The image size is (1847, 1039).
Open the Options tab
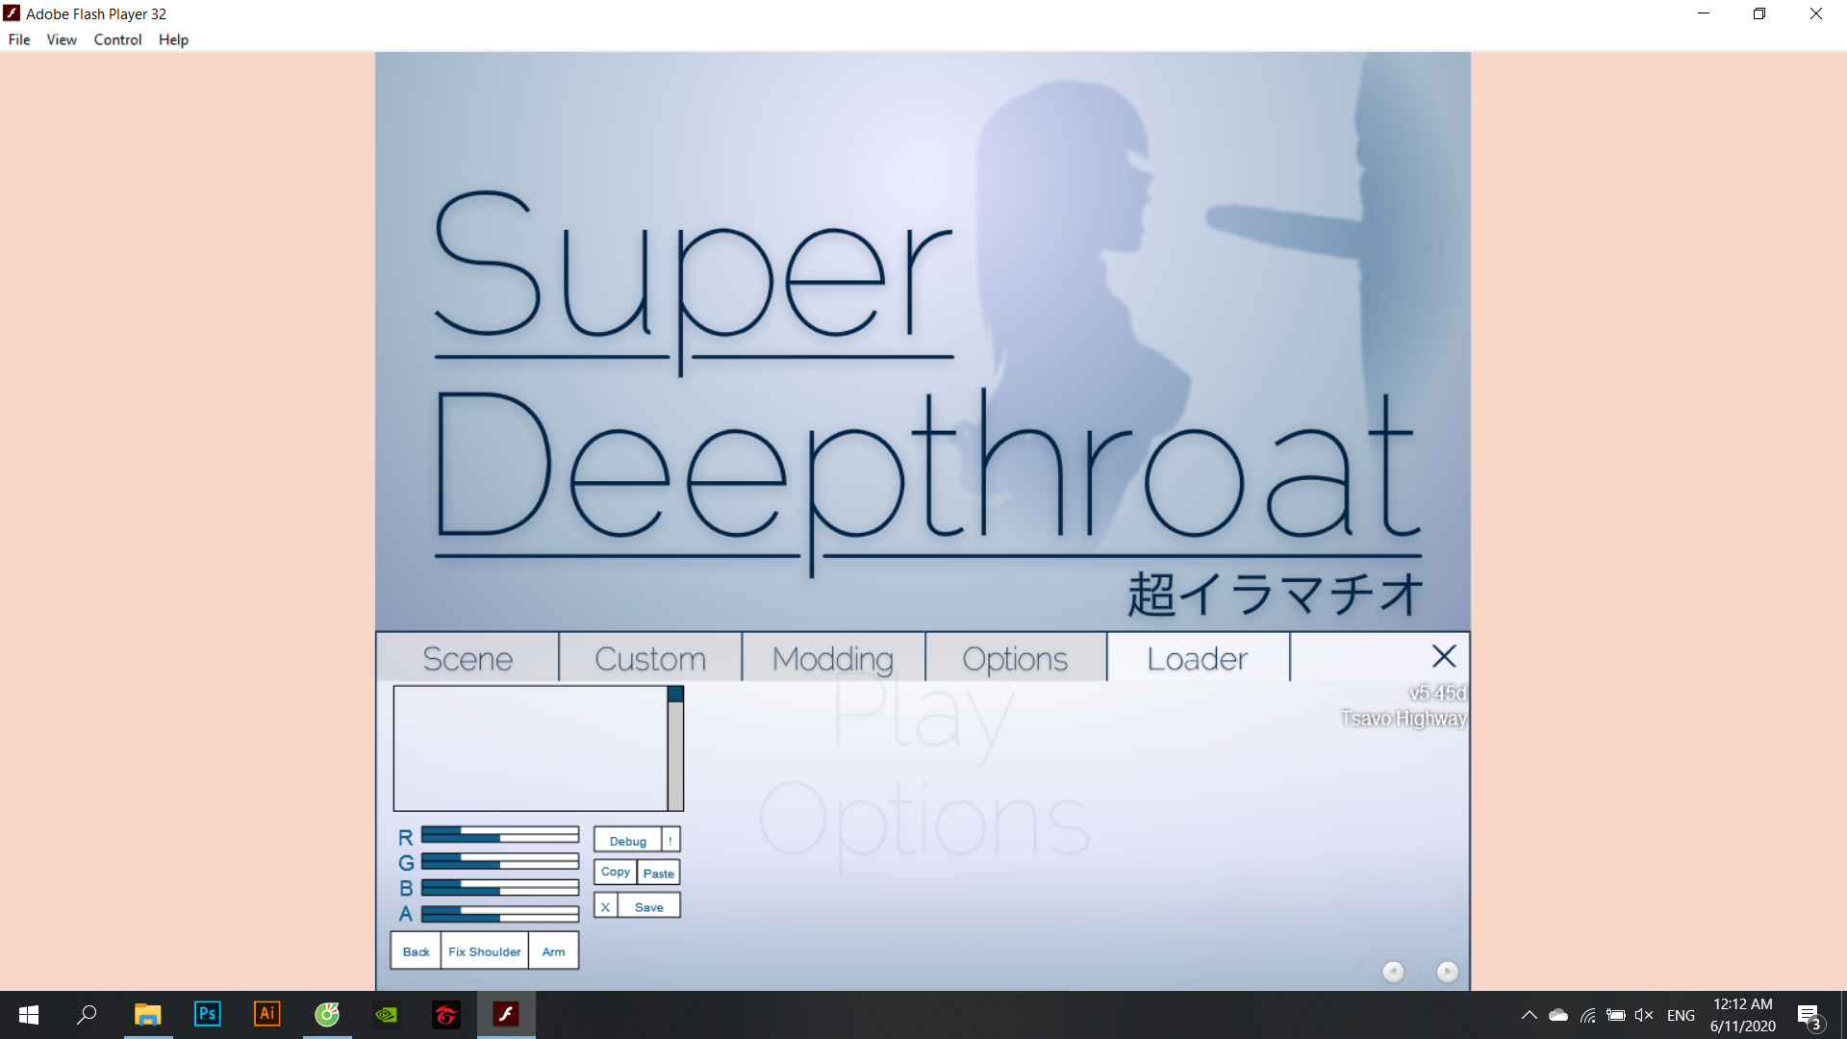[x=1015, y=659]
